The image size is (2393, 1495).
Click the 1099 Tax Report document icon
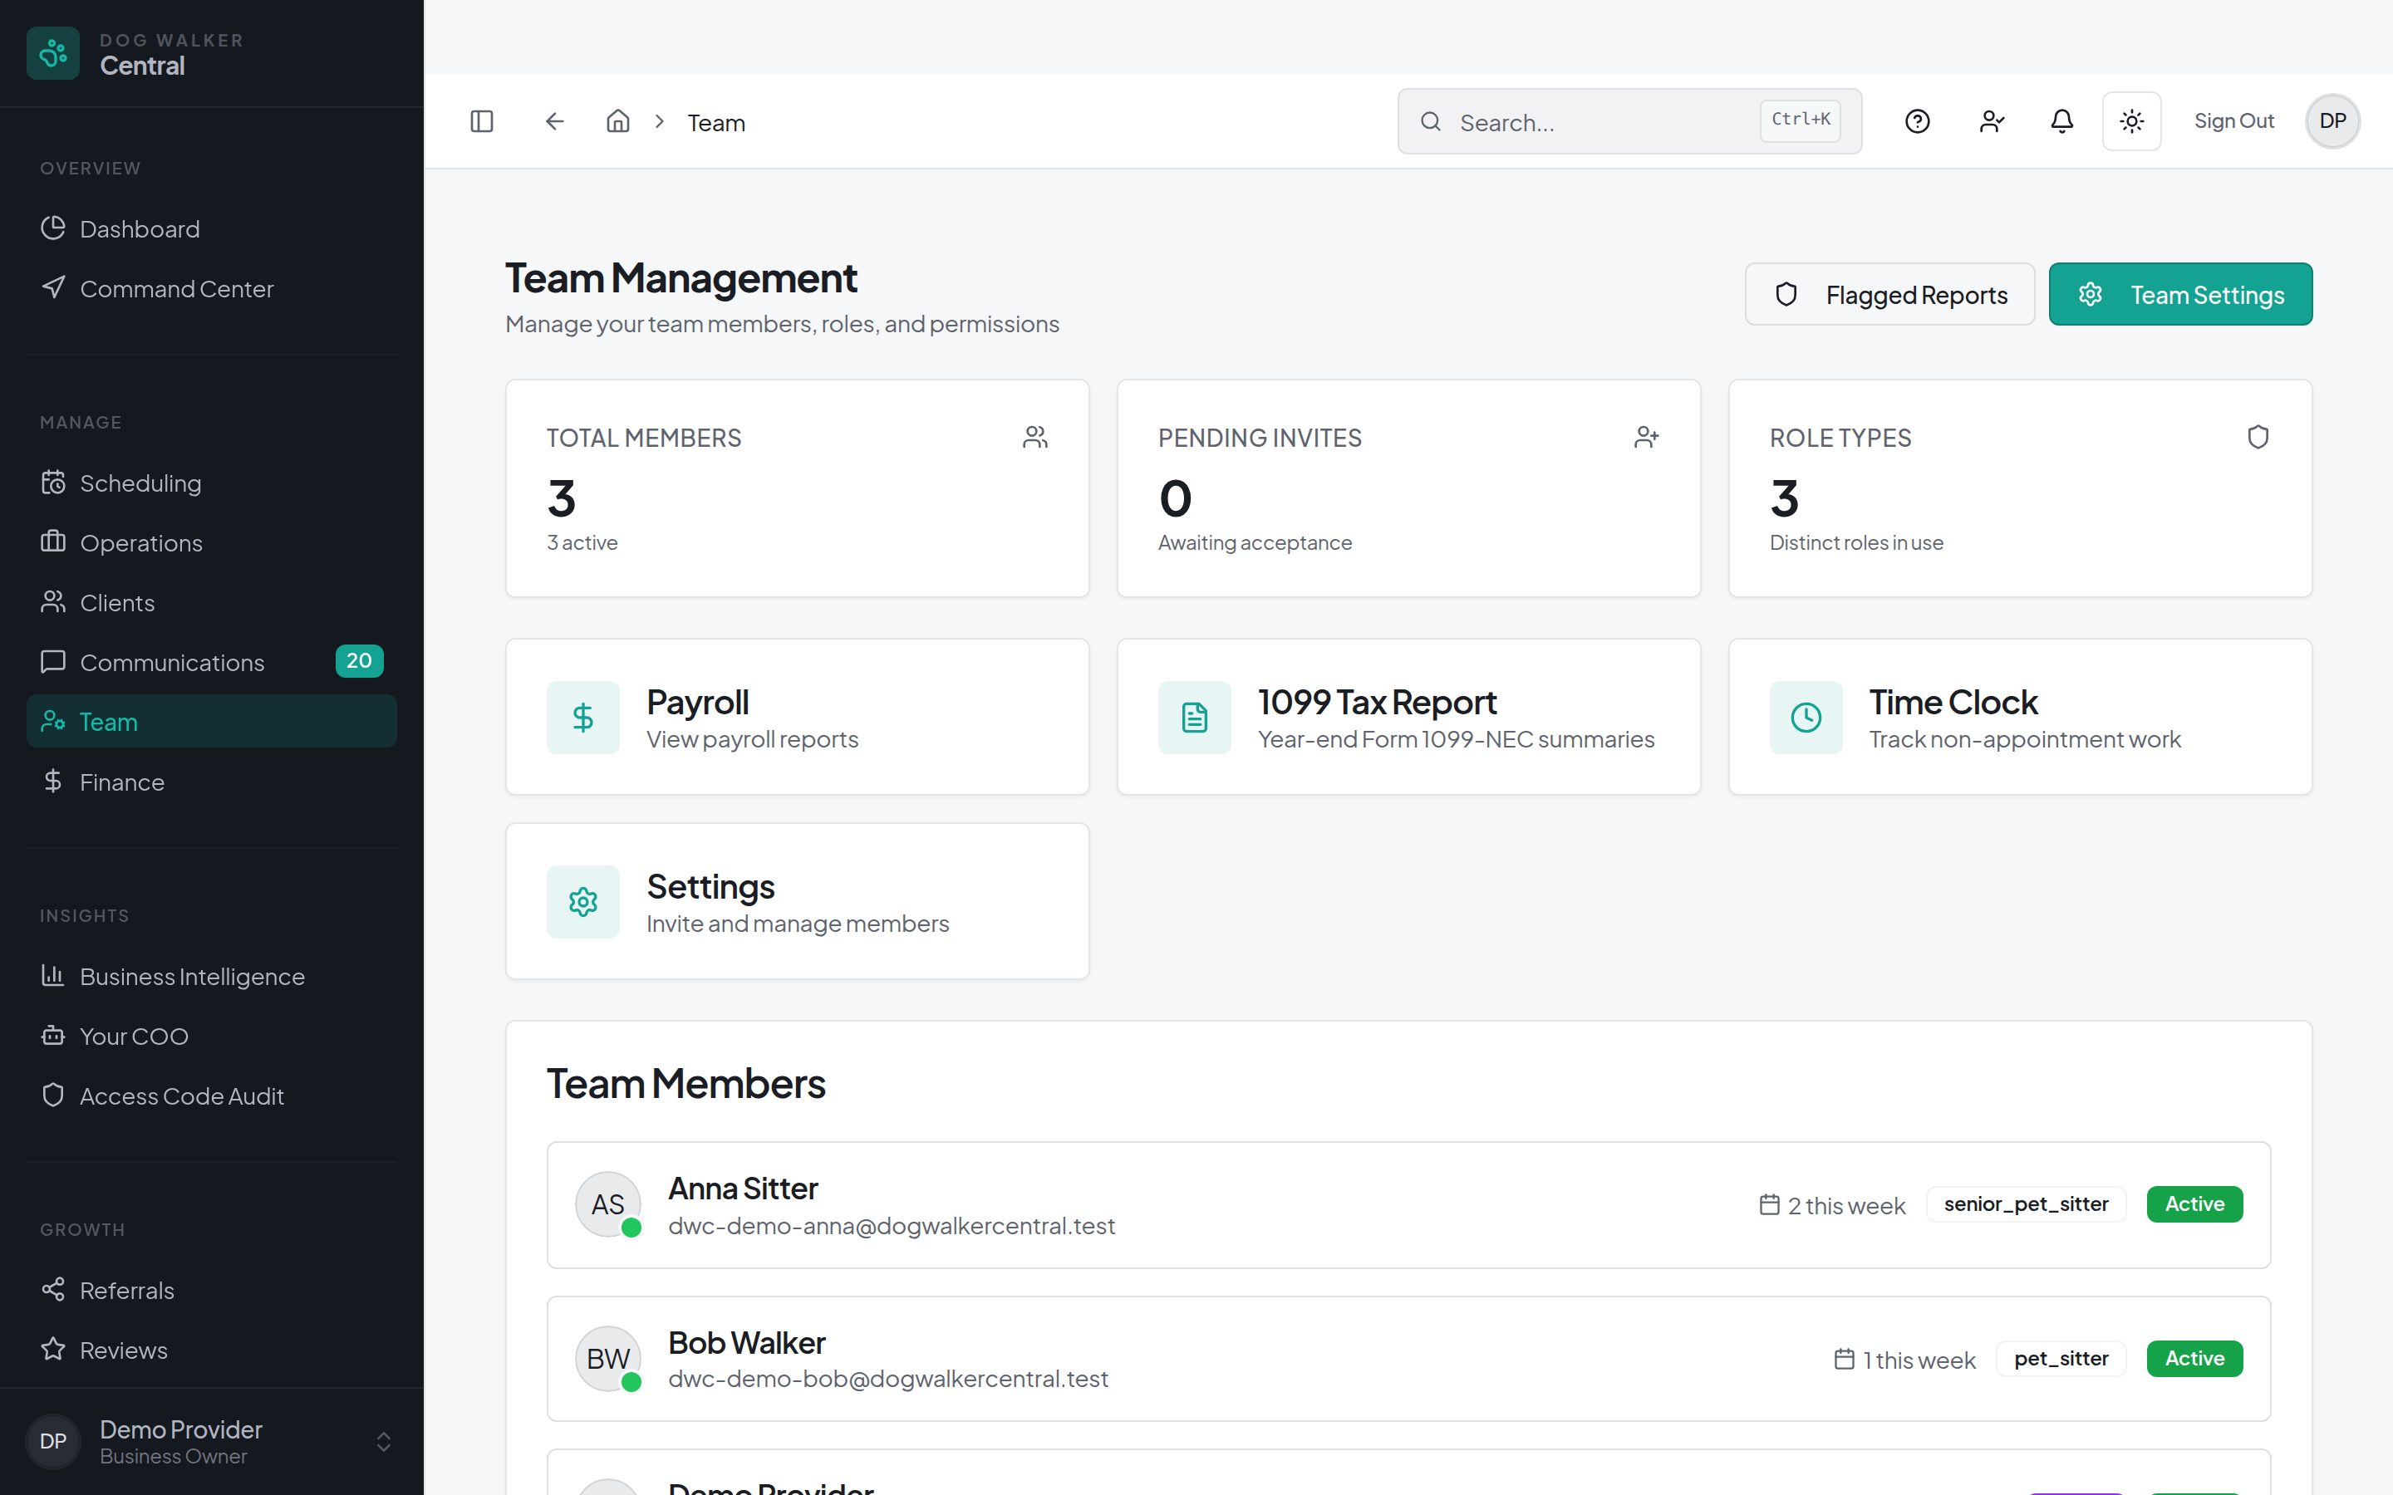click(1195, 717)
